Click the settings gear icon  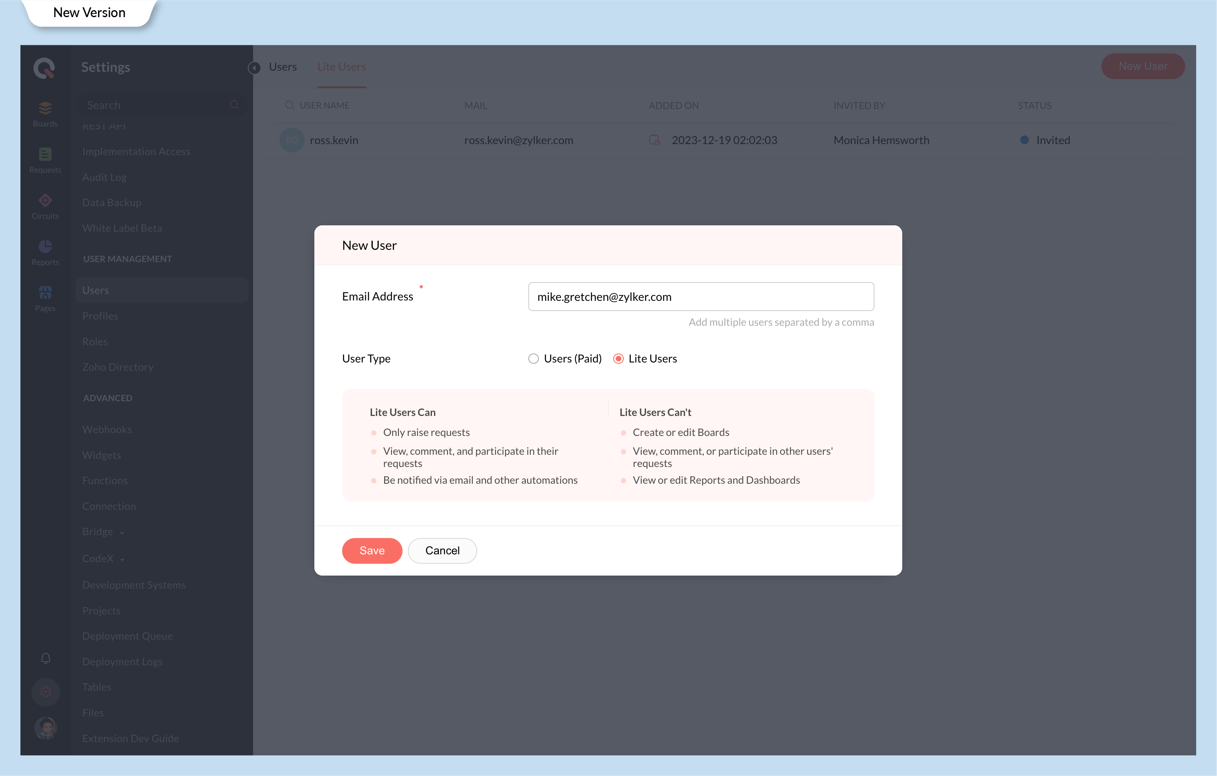pyautogui.click(x=45, y=692)
